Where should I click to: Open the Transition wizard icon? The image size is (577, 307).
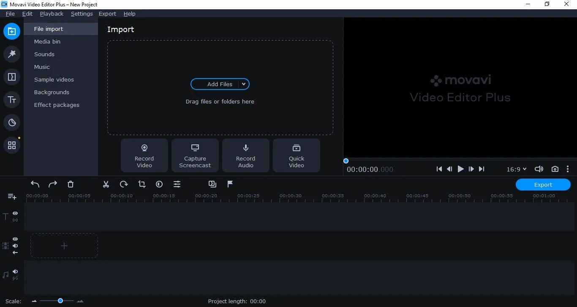coord(212,184)
